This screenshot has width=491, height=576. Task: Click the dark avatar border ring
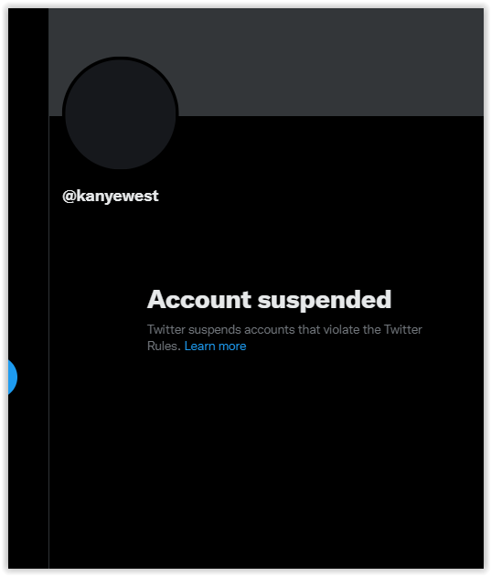[x=120, y=58]
